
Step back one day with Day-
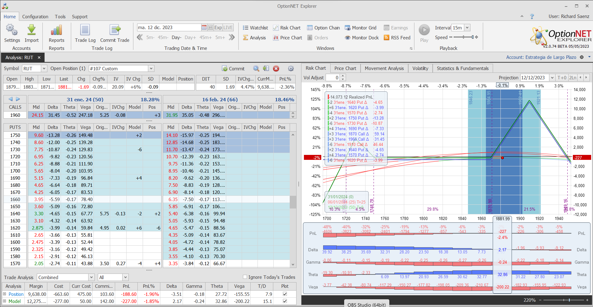(176, 37)
